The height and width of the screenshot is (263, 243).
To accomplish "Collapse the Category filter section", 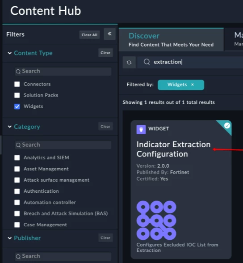I will [x=10, y=127].
